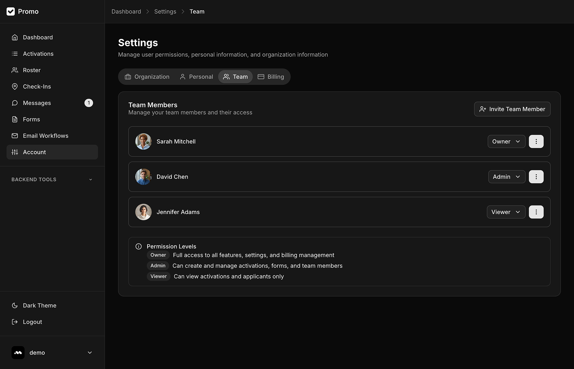This screenshot has height=369, width=574.
Task: Open David Chen's Admin role dropdown
Action: pos(506,177)
